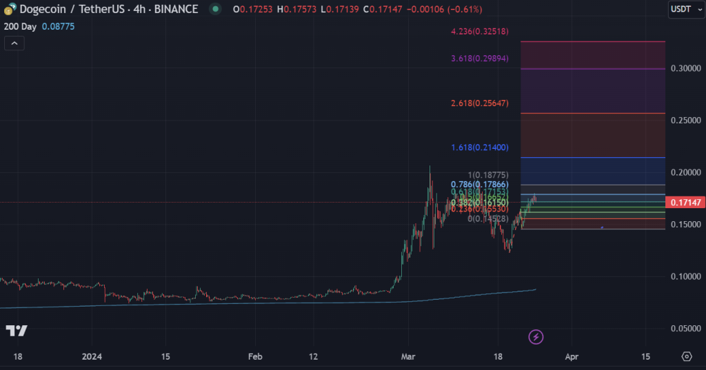
Task: Select the 4.236(0.32518) Fibonacci level label
Action: 480,32
